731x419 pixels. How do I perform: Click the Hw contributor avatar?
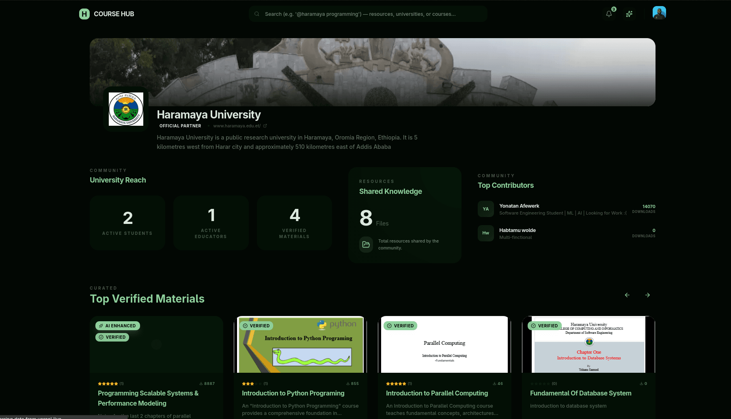pyautogui.click(x=486, y=233)
